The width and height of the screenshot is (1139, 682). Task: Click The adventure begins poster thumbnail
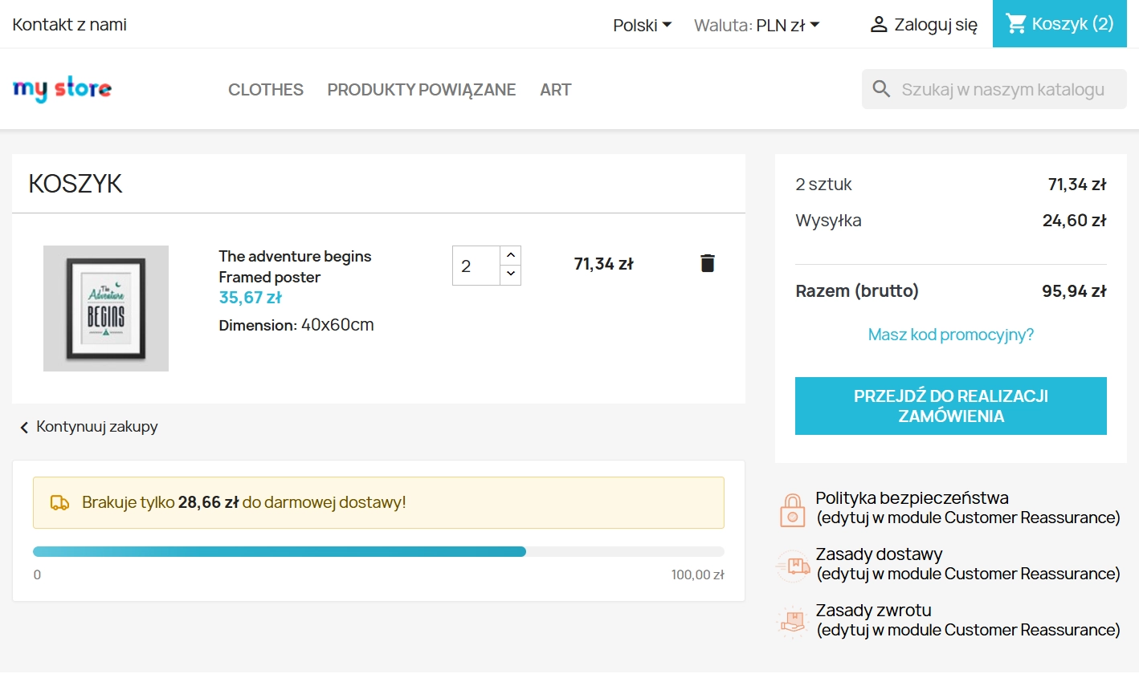click(x=105, y=308)
